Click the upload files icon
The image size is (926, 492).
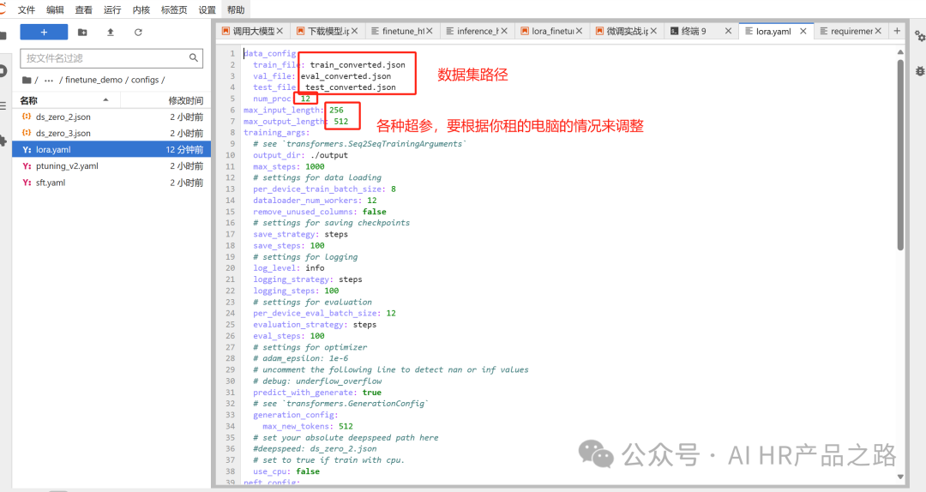coord(110,32)
